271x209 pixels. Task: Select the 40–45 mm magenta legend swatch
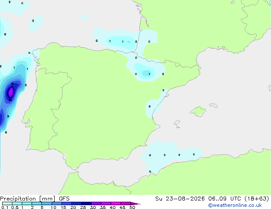116,203
